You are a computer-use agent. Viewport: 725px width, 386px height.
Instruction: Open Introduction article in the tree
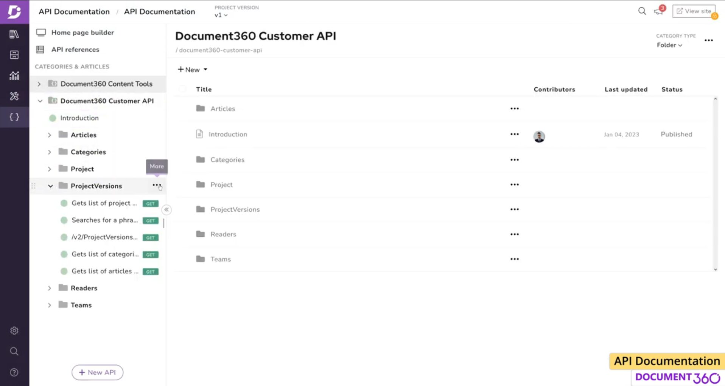(x=79, y=118)
